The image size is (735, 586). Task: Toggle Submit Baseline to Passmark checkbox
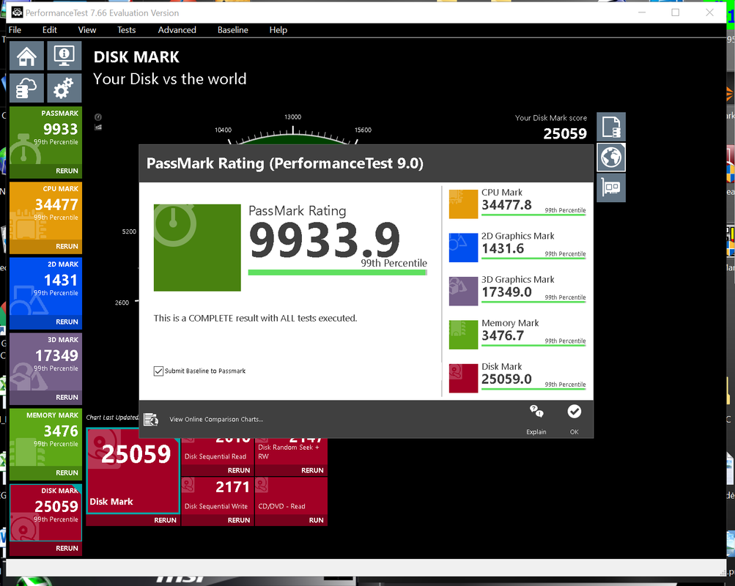(x=158, y=371)
